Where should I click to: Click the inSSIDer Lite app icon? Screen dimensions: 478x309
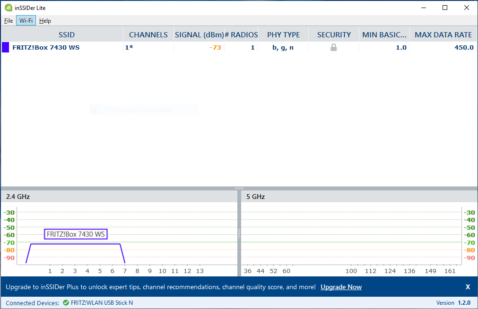[8, 8]
